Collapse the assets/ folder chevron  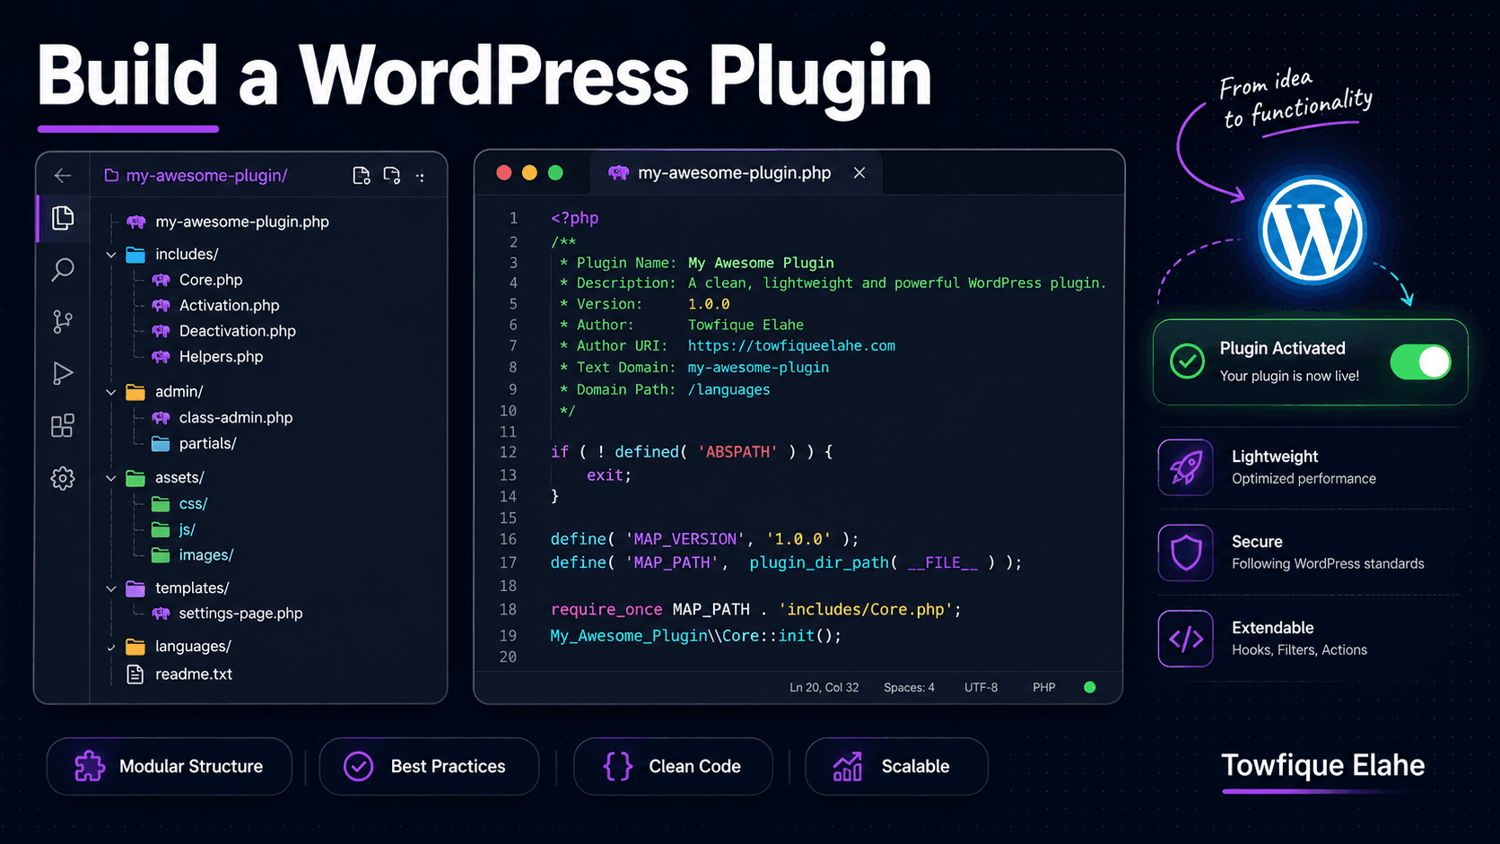(111, 478)
